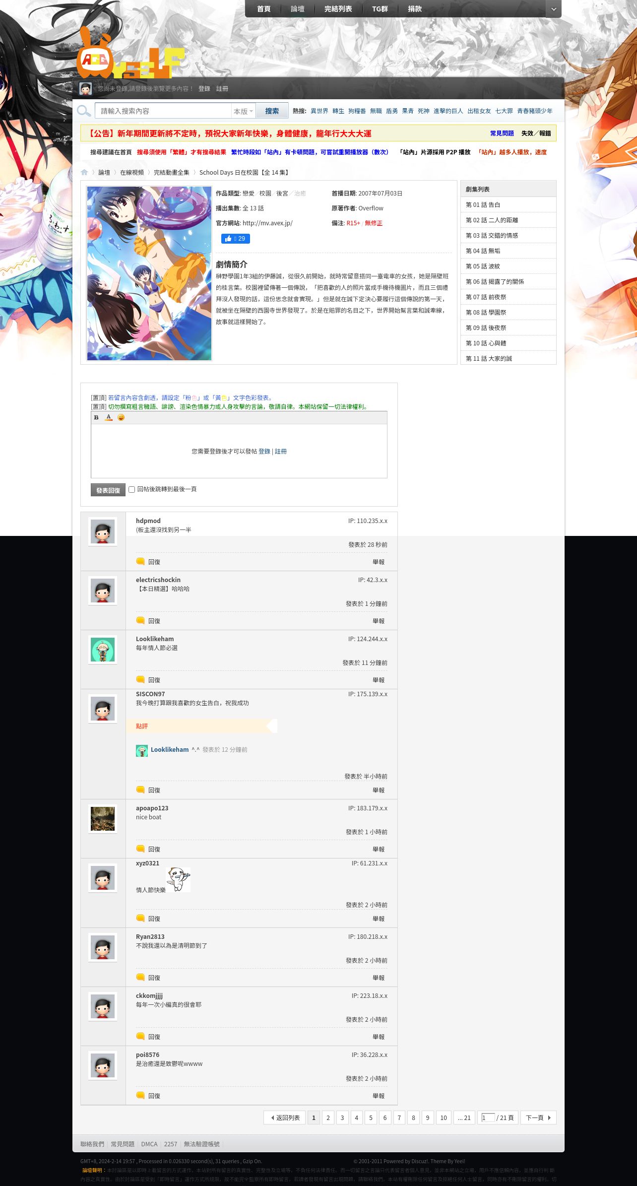The height and width of the screenshot is (1186, 637).
Task: Expand the top navigation dropdown arrow
Action: [x=554, y=9]
